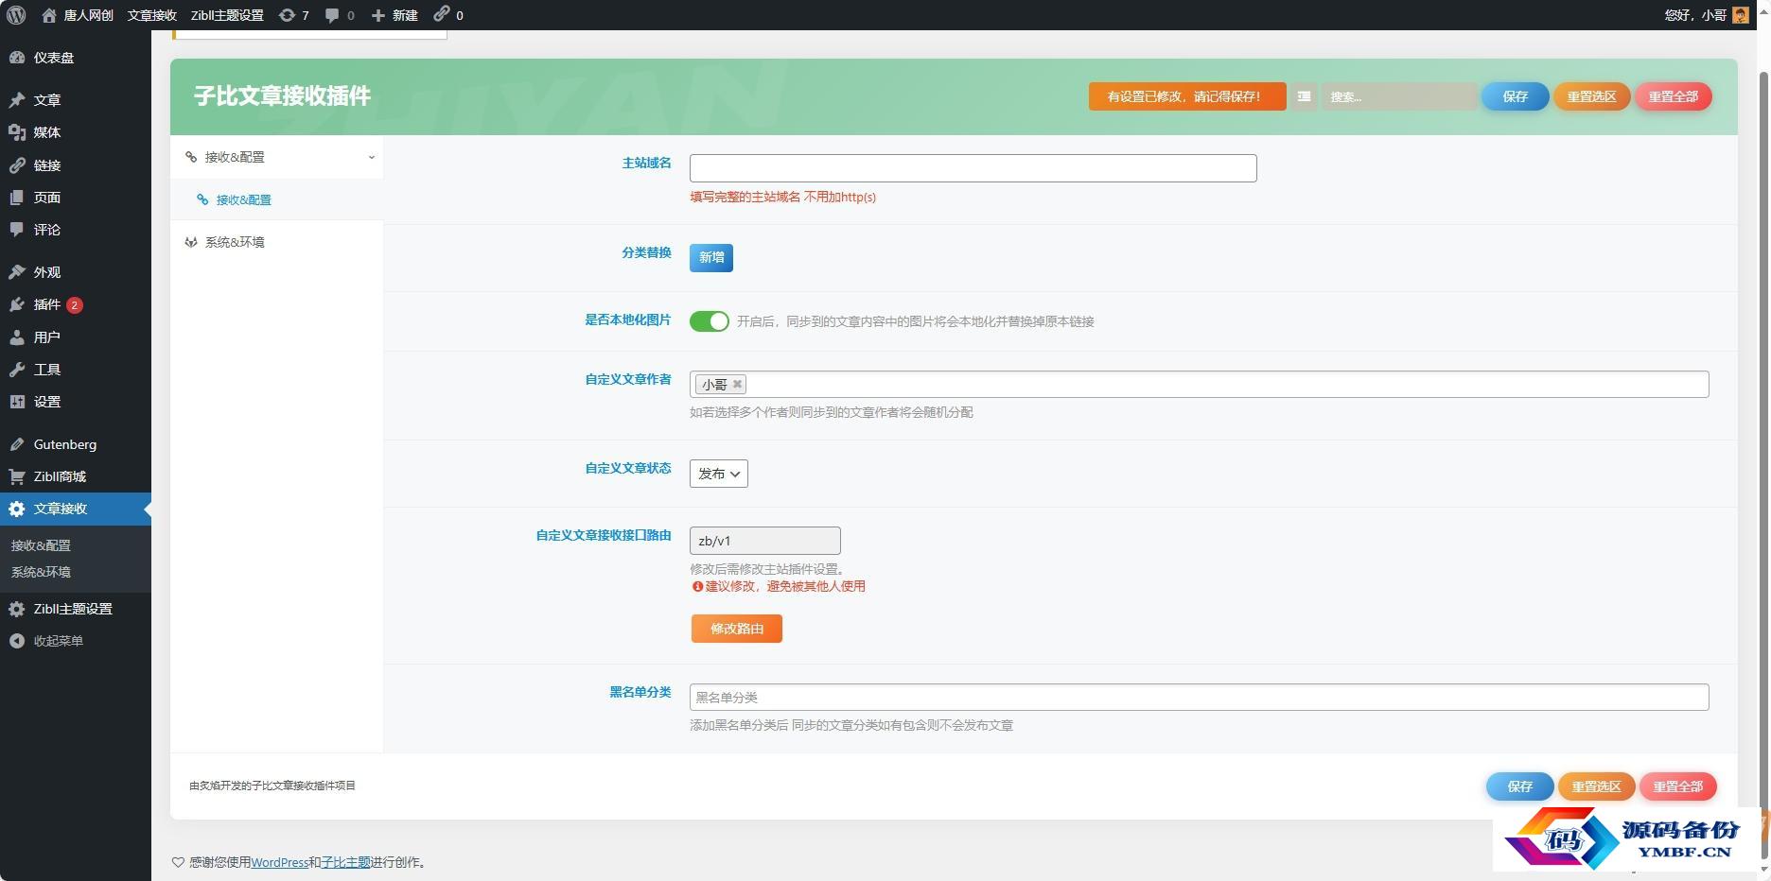This screenshot has width=1771, height=881.
Task: Open 自定义文章状态 发布 dropdown
Action: (x=719, y=474)
